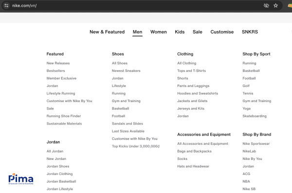Open Customise with Nike By You in Featured

click(69, 101)
